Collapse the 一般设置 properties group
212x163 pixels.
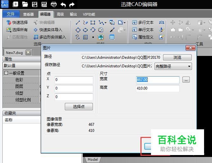[x=6, y=73]
